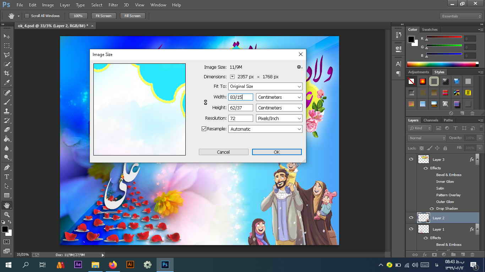
Task: Click Cancel in Image Size dialog
Action: (x=223, y=152)
